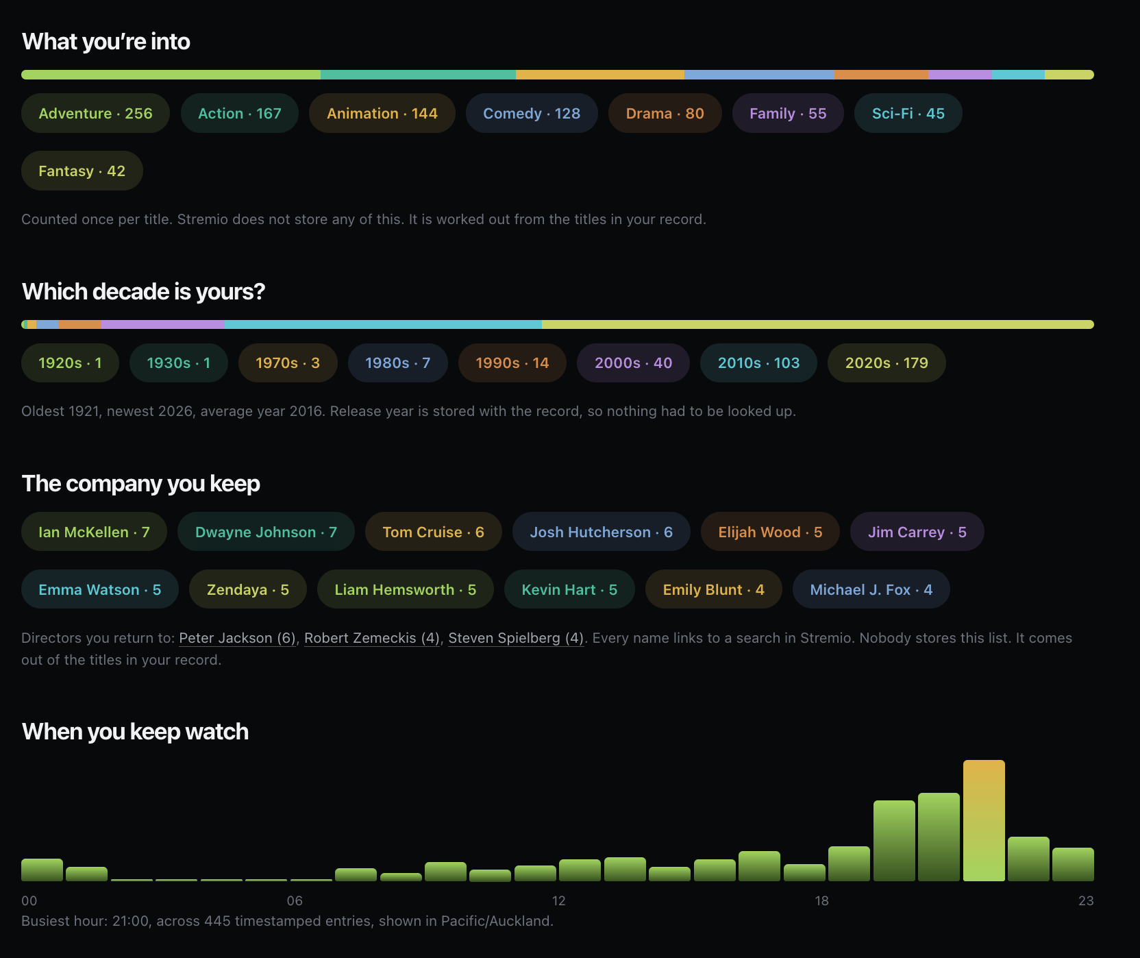The width and height of the screenshot is (1140, 958).
Task: Click the highlighted yellow 21:00 bar
Action: 984,820
